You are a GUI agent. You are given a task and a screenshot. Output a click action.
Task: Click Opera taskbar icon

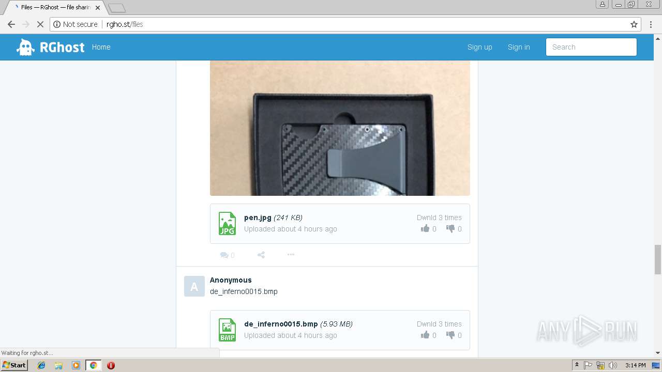(111, 365)
